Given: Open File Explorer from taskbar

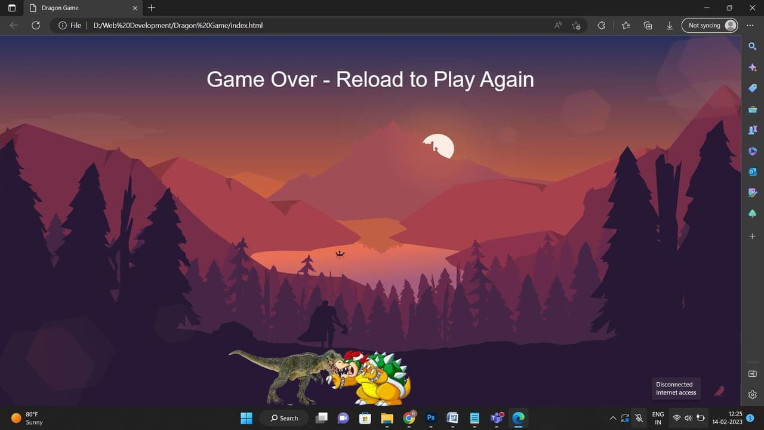Looking at the screenshot, I should click(x=387, y=418).
